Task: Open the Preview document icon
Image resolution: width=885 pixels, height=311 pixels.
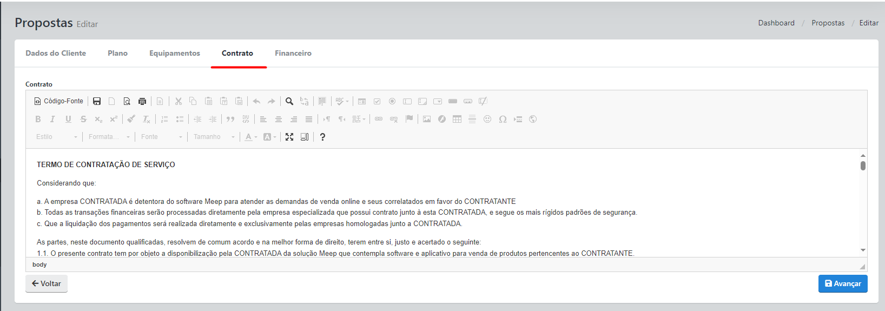Action: 127,101
